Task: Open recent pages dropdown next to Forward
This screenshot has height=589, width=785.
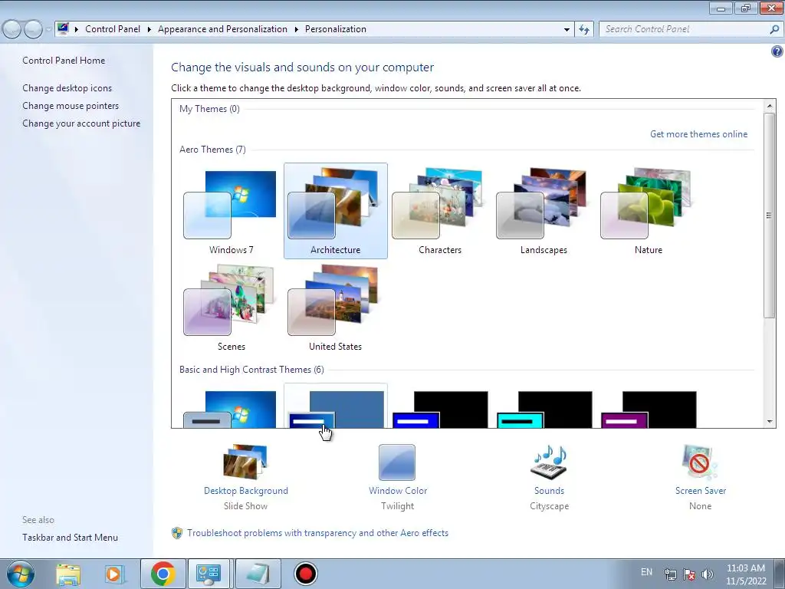Action: click(x=48, y=30)
